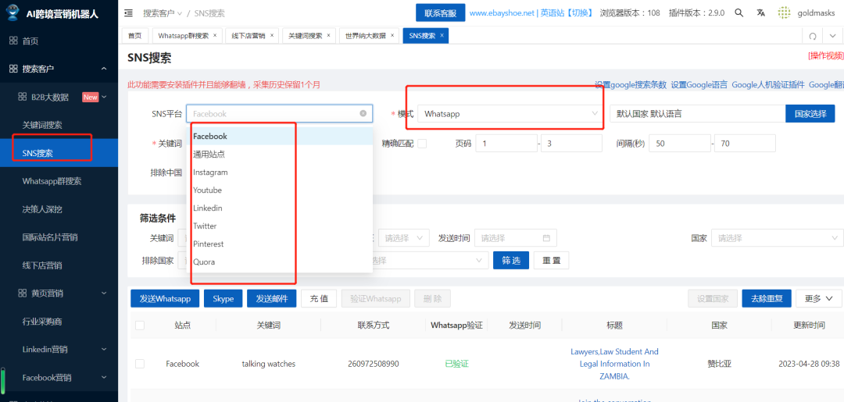
Task: Select Facebook in platform list
Action: [x=280, y=137]
